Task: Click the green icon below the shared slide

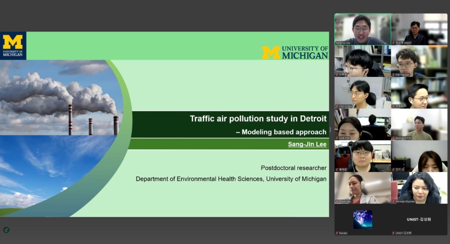Action: [6, 230]
